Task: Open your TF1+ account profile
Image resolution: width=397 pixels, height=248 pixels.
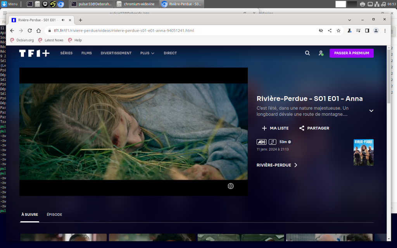Action: coord(320,53)
